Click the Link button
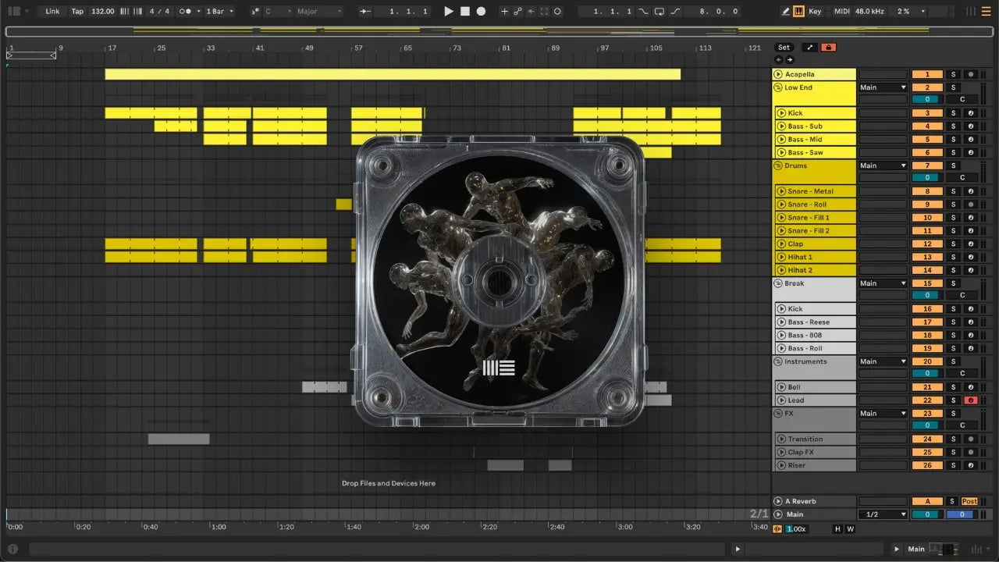The height and width of the screenshot is (562, 999). point(52,12)
